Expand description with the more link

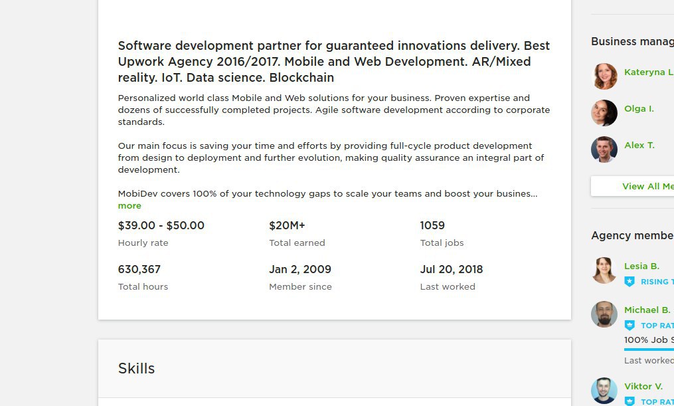[129, 205]
